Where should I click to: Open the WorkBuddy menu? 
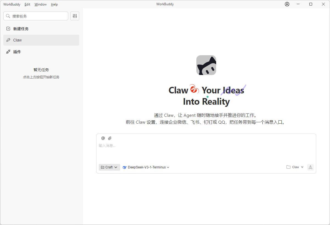[12, 4]
